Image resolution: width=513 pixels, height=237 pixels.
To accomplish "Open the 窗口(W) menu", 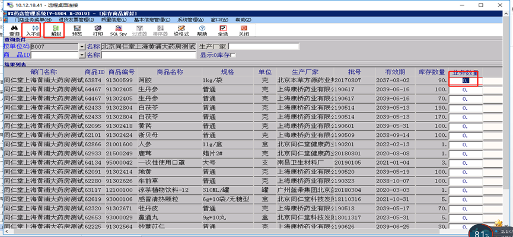I will pyautogui.click(x=219, y=20).
